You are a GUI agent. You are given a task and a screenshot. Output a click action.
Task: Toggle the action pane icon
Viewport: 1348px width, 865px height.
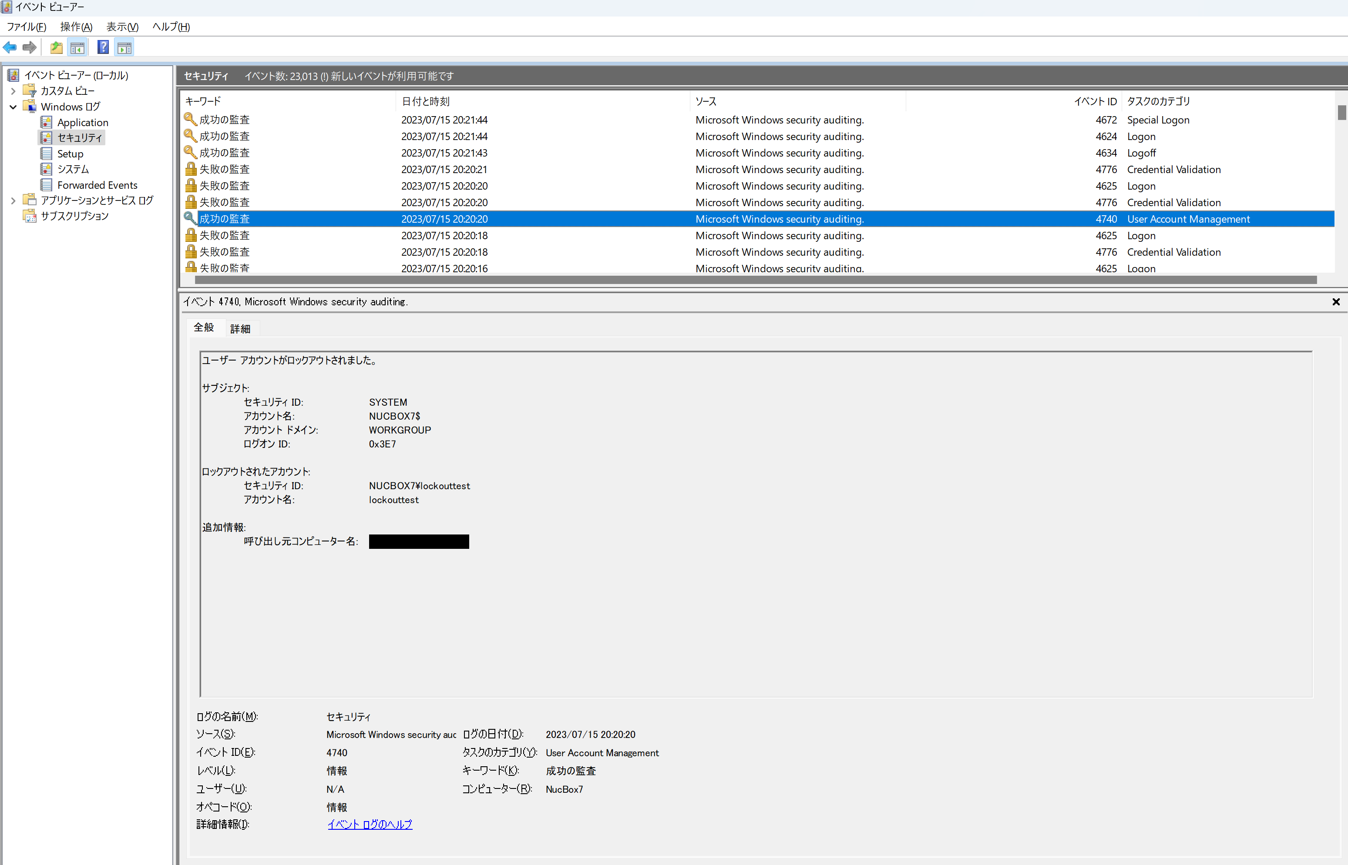coord(124,47)
